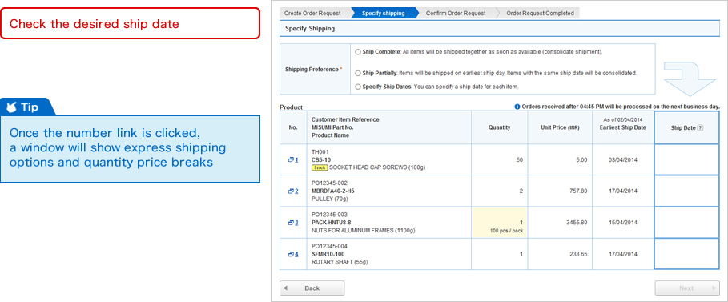The image size is (728, 302).
Task: Select the Ship Partially radio option
Action: [x=357, y=74]
